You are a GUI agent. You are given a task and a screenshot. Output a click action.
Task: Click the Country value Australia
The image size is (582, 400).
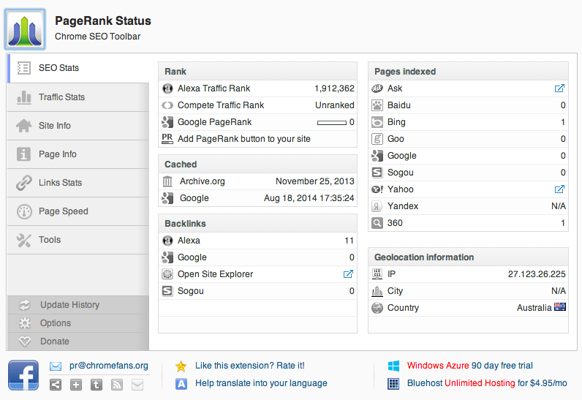pyautogui.click(x=534, y=308)
